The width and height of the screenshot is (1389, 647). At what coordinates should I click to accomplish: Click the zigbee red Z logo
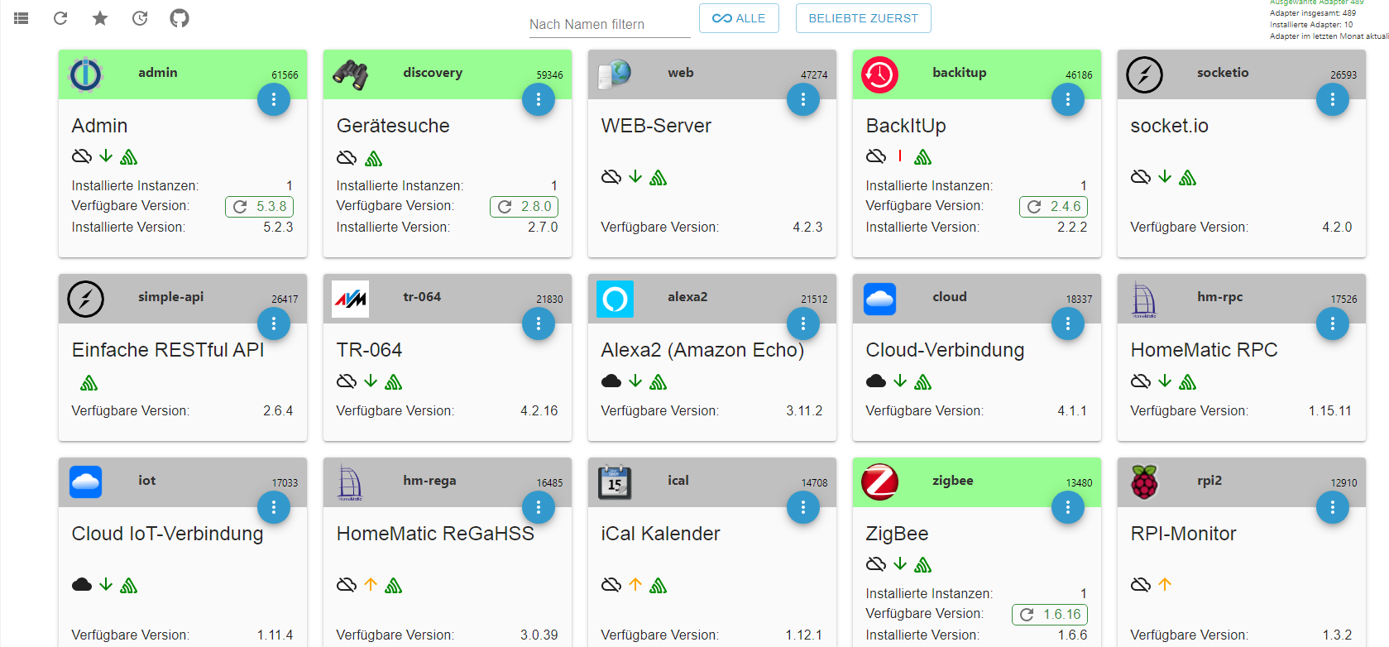[879, 482]
